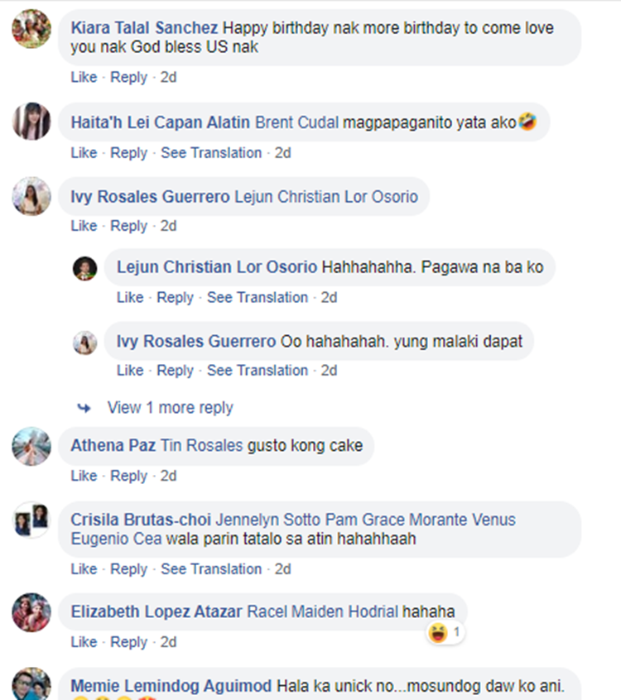Click Elizabeth Lopez Atazar's avatar
The image size is (621, 700).
click(31, 612)
